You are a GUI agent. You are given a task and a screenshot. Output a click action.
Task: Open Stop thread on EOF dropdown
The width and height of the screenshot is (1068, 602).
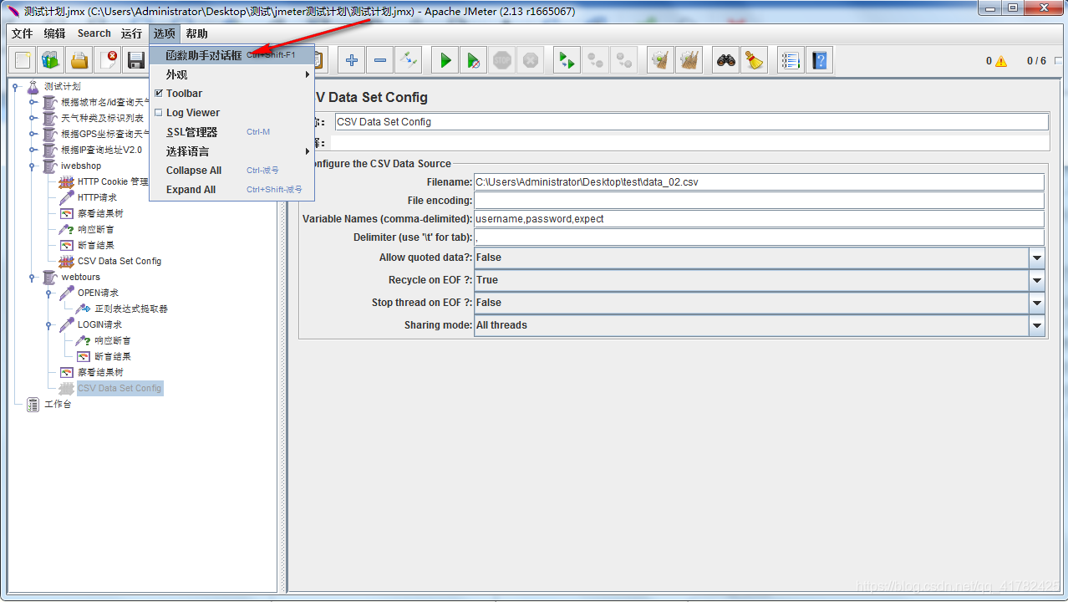[1037, 303]
